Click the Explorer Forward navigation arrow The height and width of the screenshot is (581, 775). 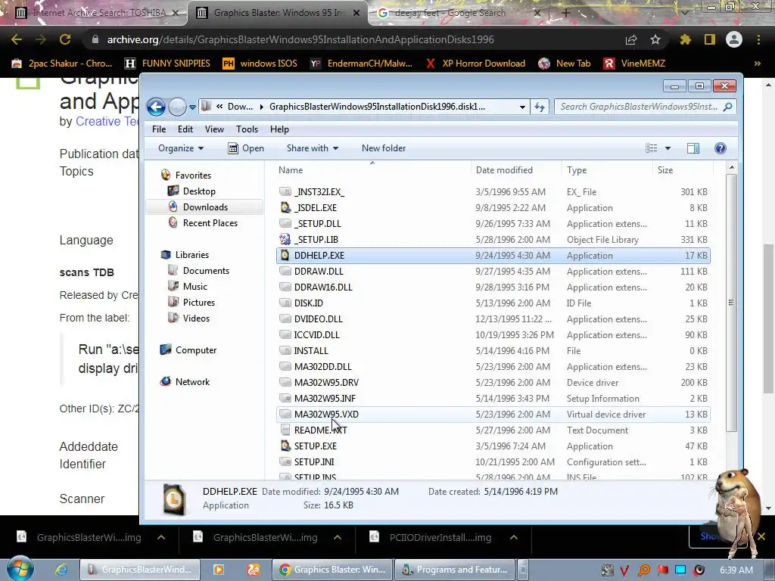(x=177, y=107)
